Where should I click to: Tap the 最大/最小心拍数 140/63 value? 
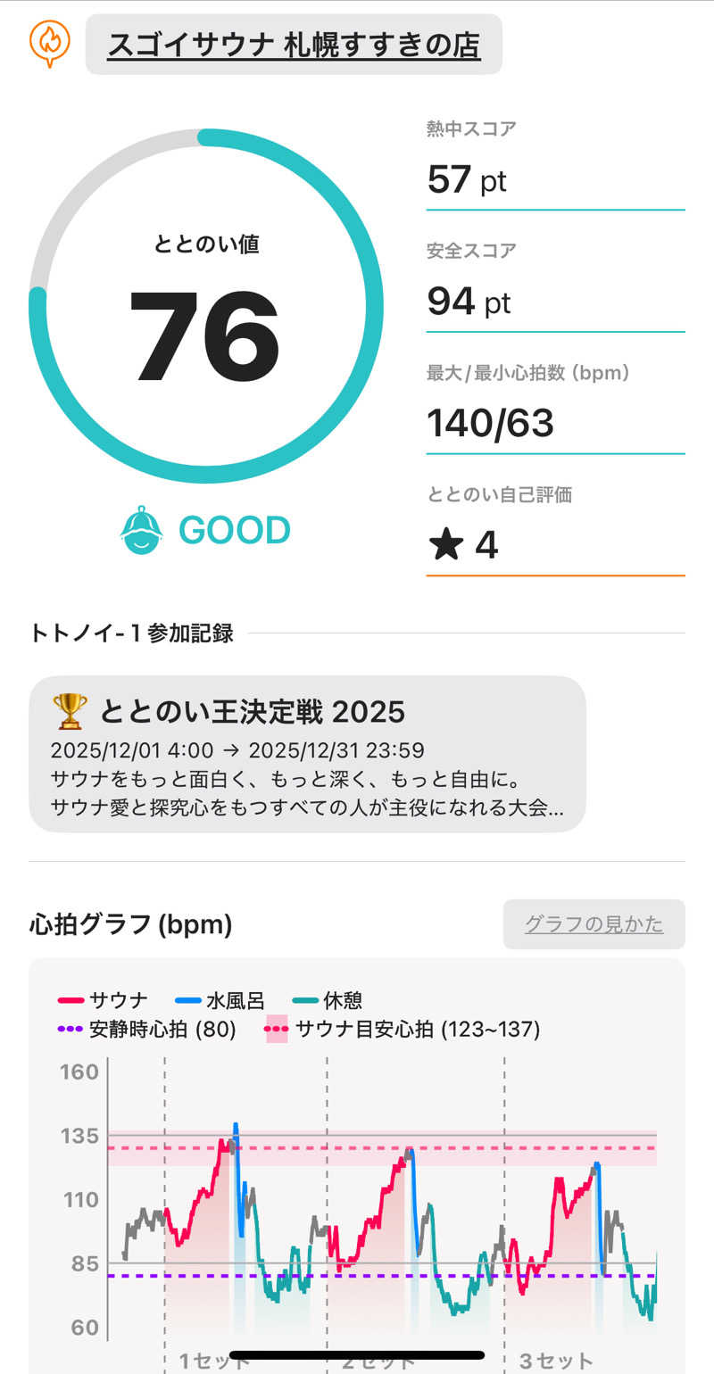coord(491,423)
